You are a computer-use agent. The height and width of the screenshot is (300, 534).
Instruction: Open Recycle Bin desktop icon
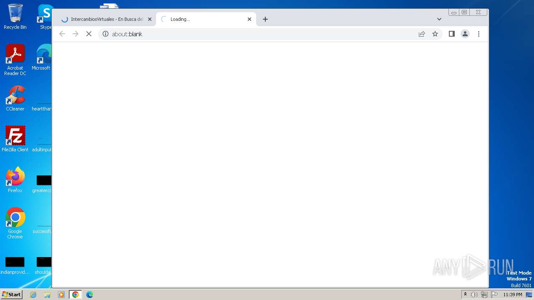[x=15, y=17]
